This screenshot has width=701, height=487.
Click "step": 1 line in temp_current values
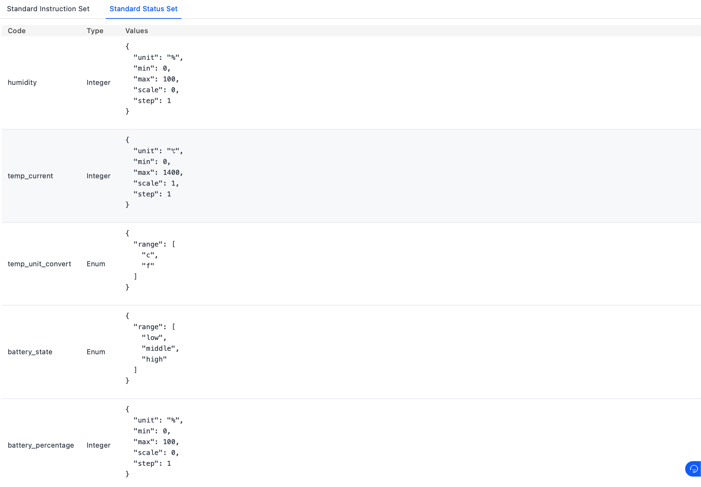coord(152,194)
